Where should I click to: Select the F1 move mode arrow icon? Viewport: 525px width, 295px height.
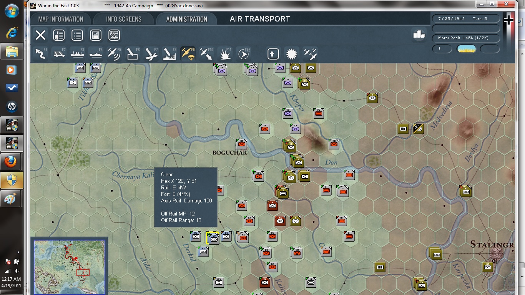(x=41, y=54)
